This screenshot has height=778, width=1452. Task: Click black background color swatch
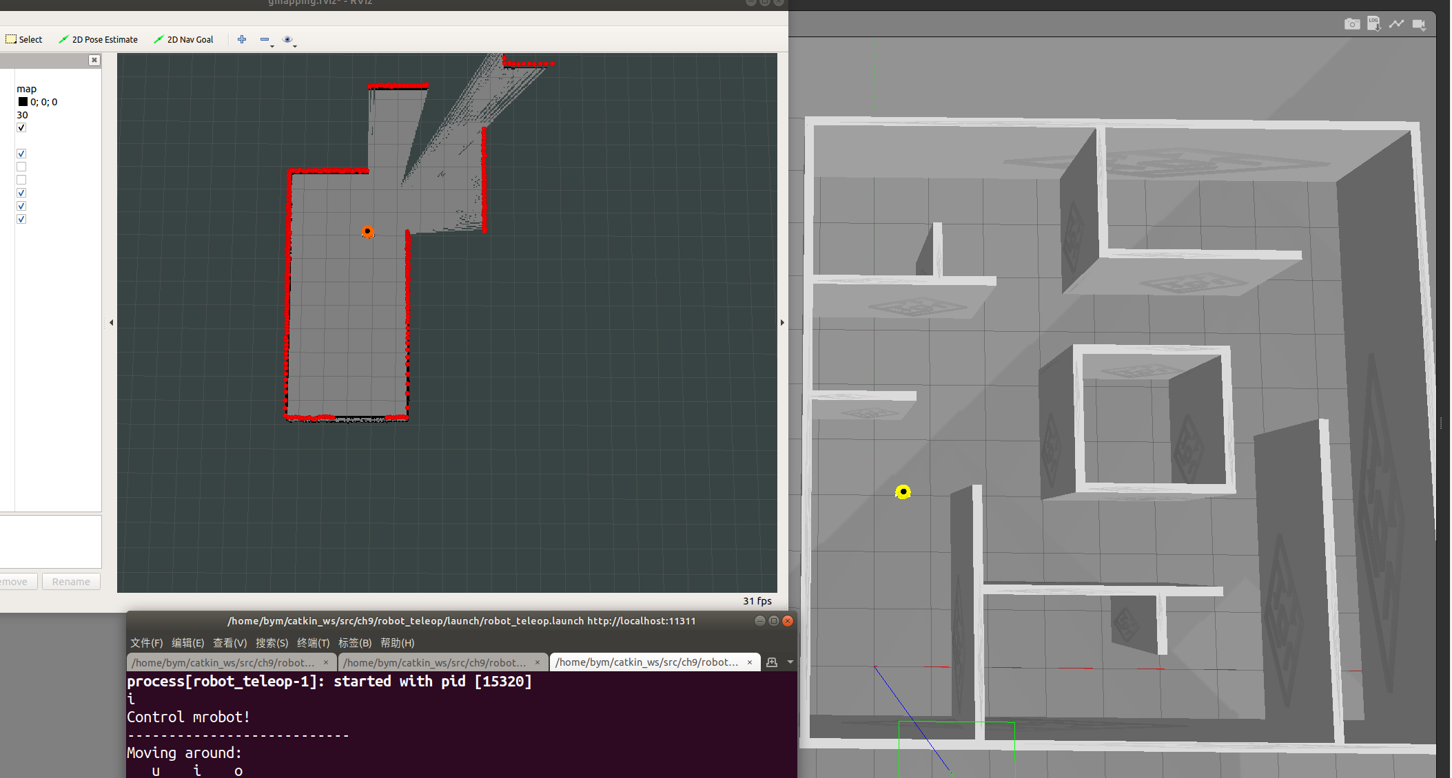point(23,102)
